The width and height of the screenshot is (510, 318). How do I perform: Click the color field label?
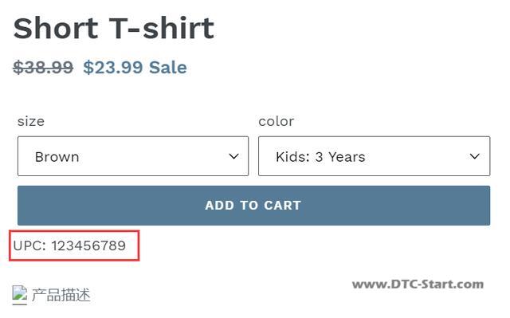[x=277, y=121]
